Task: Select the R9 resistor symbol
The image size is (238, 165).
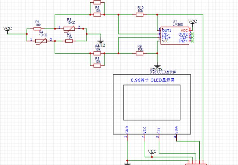Action: (139, 53)
